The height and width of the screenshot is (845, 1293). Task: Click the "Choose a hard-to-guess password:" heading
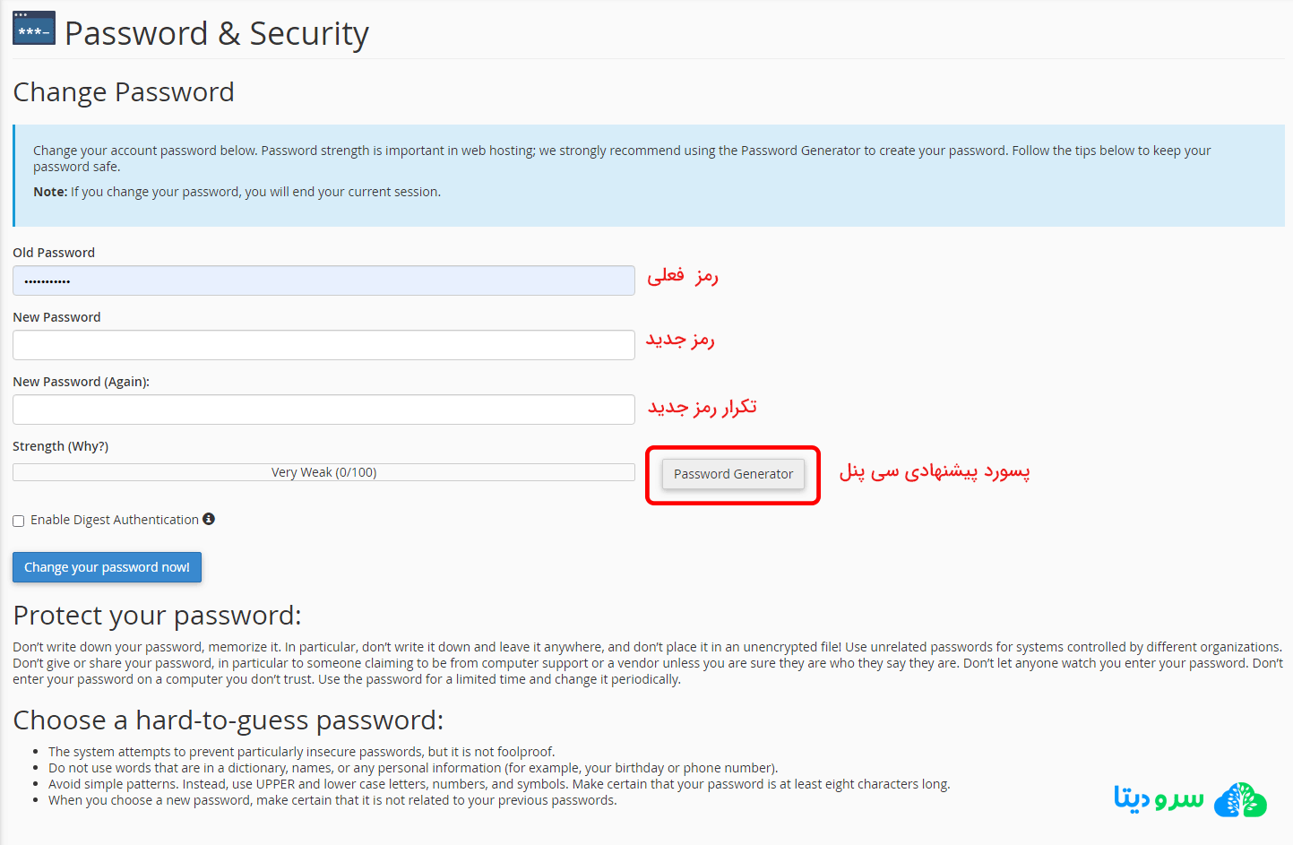click(x=228, y=720)
